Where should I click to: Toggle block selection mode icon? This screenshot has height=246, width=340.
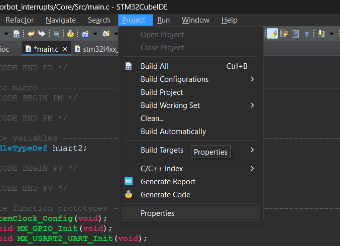[x=295, y=34]
